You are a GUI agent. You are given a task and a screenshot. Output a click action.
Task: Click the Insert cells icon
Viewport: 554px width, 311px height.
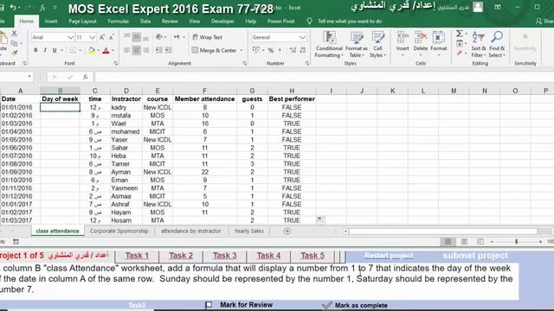[403, 37]
